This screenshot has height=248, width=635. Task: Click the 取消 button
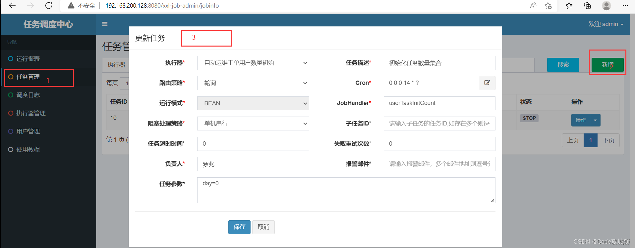click(x=263, y=227)
